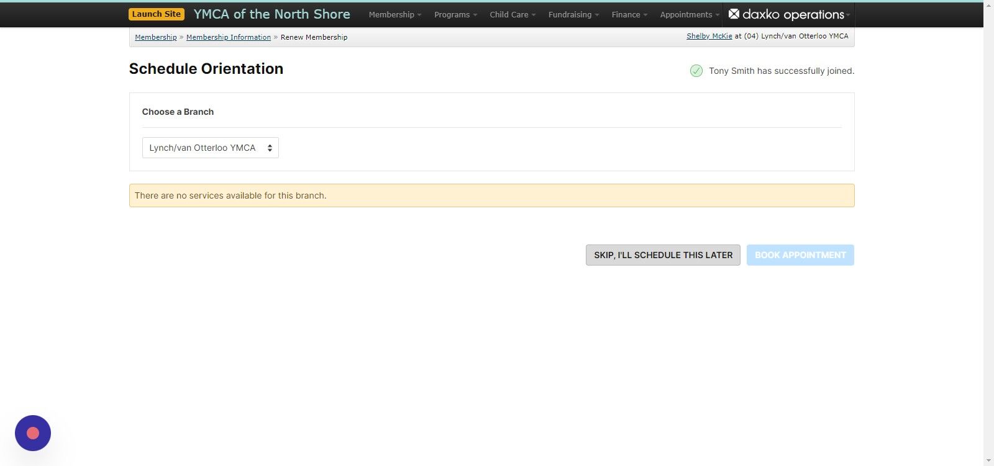This screenshot has width=994, height=466.
Task: Go to Membership breadcrumb link
Action: click(156, 37)
